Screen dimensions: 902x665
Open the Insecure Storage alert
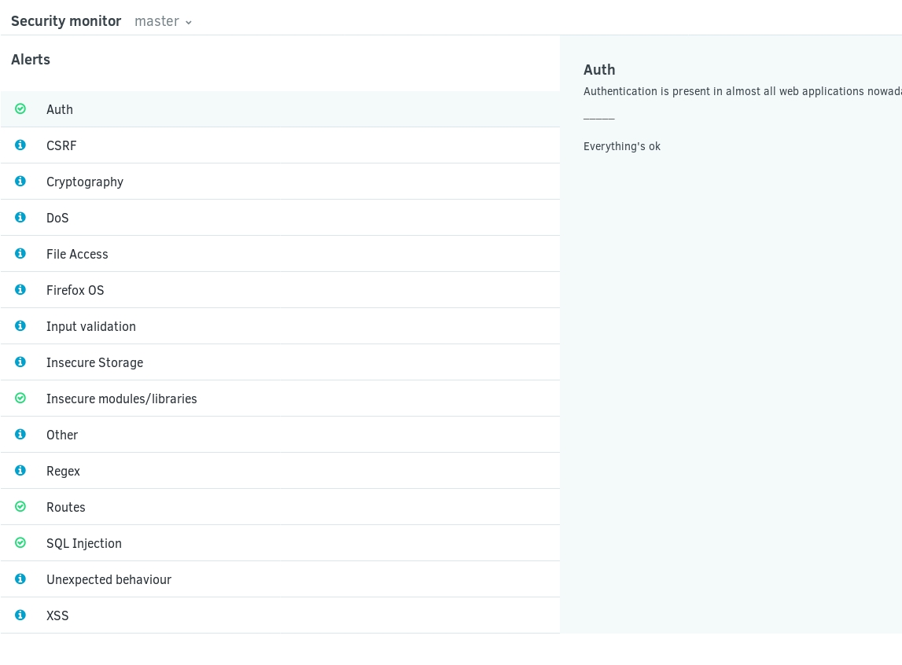click(x=280, y=362)
